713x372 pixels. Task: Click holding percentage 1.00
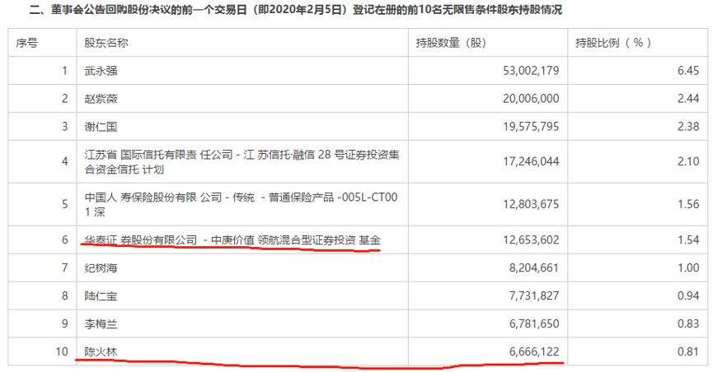688,268
